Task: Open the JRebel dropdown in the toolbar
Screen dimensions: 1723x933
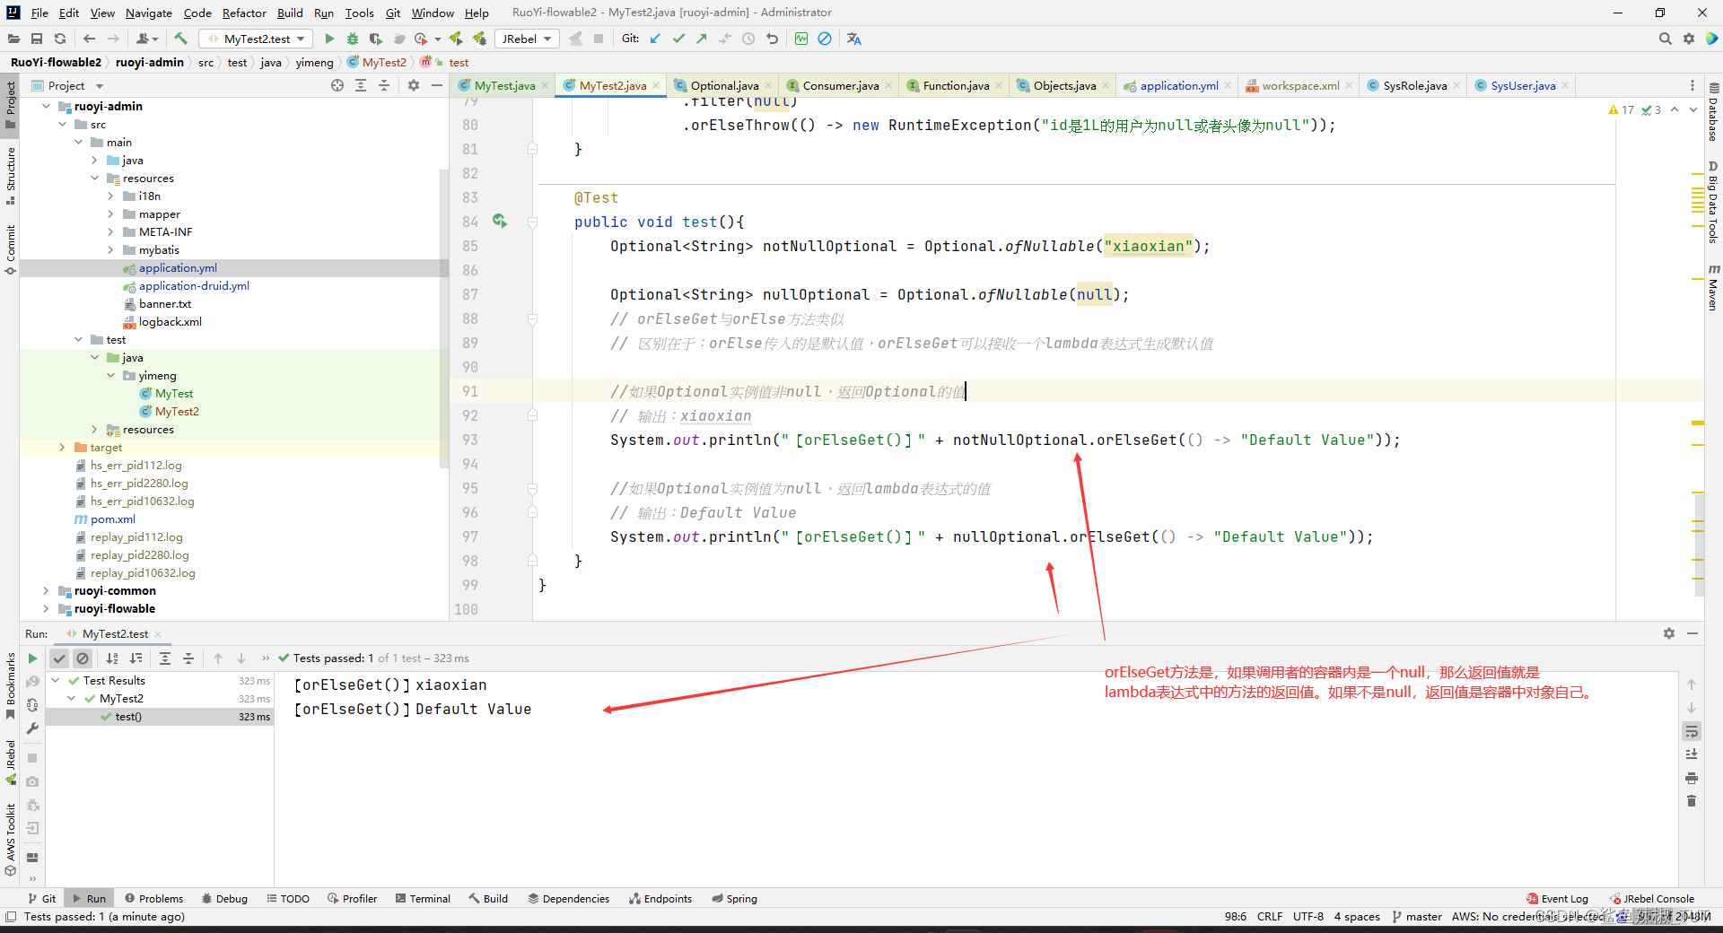Action: point(527,39)
